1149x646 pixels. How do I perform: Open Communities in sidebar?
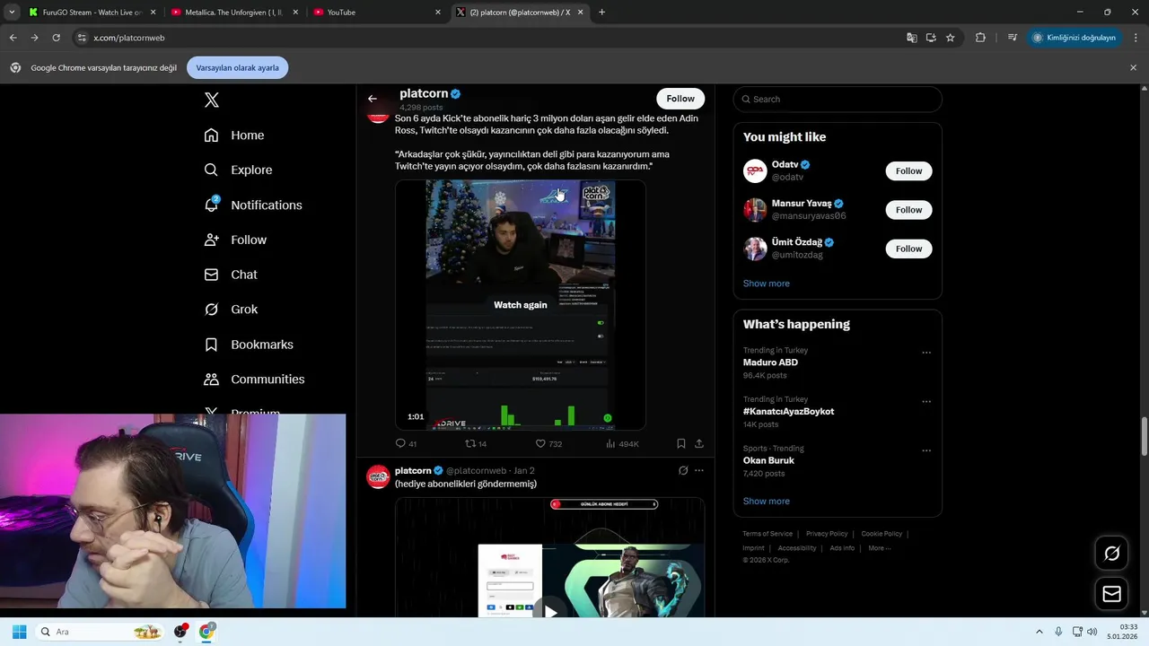(254, 380)
